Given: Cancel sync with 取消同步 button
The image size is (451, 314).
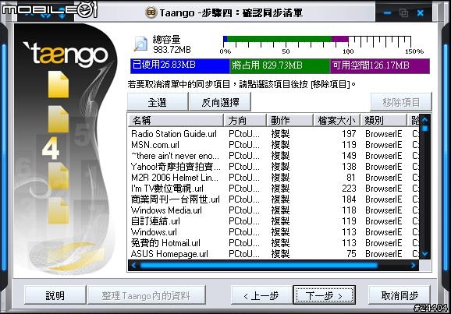Looking at the screenshot, I should [400, 295].
